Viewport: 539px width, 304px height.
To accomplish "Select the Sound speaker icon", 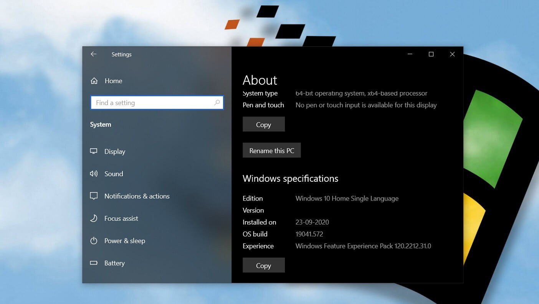I will [x=94, y=174].
